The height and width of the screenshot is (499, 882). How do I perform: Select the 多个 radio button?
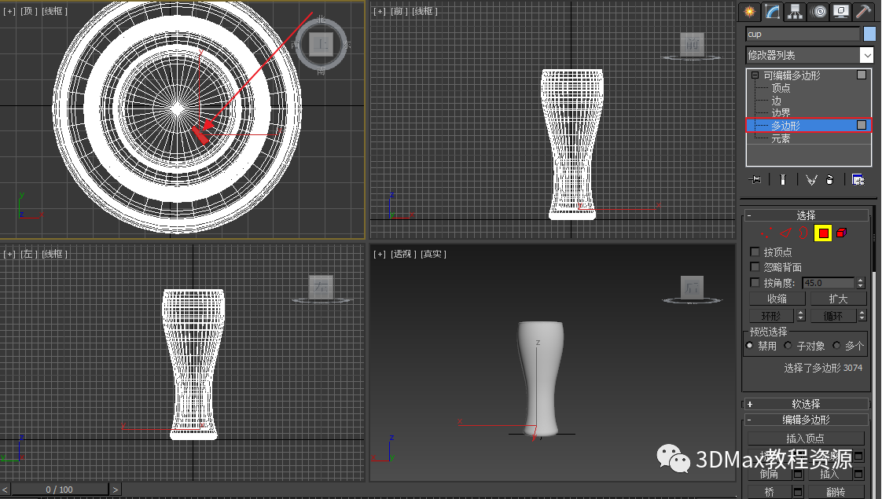(836, 346)
